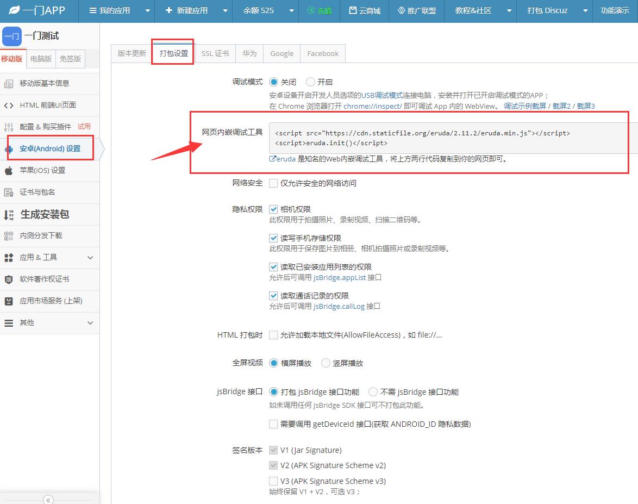The image size is (638, 504).
Task: Click the plus icon beside 新建应用
Action: [x=169, y=10]
